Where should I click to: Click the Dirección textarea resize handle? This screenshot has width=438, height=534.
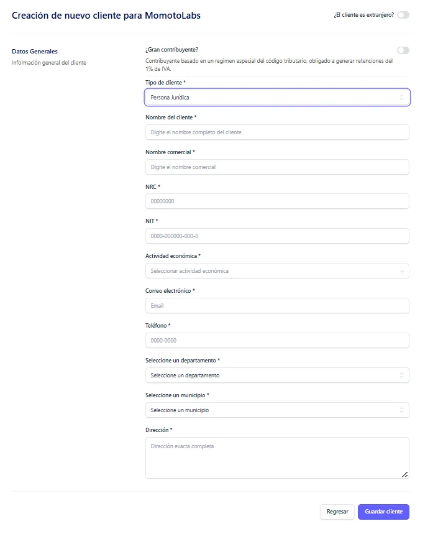[x=404, y=474]
